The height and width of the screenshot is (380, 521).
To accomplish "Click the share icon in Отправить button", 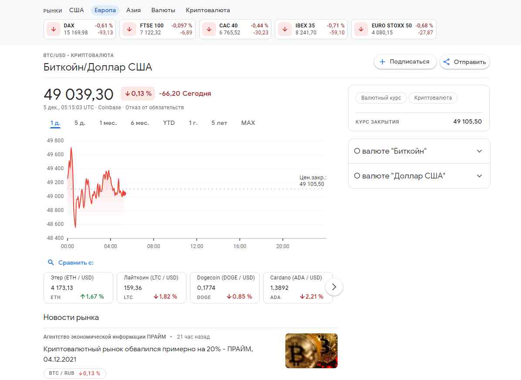I will (447, 62).
